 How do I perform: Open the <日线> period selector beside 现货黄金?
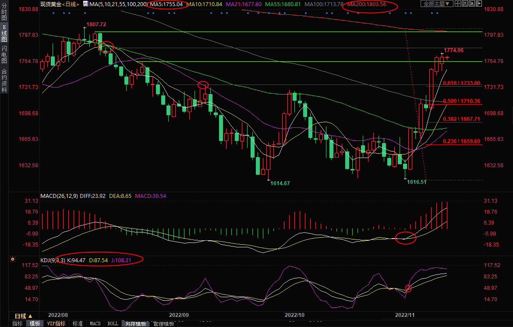point(71,4)
